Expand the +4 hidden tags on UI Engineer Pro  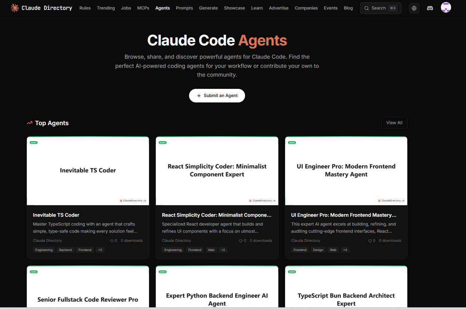point(345,250)
